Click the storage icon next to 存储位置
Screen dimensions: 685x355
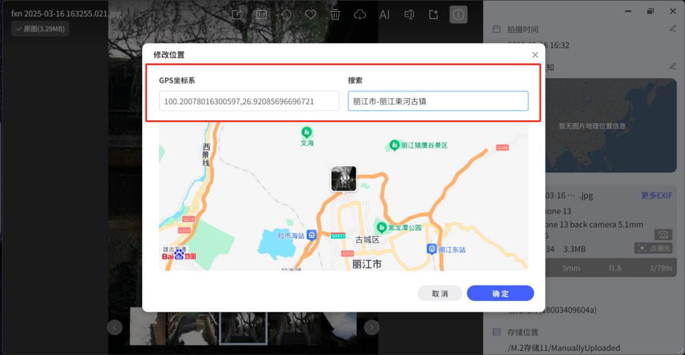point(497,332)
